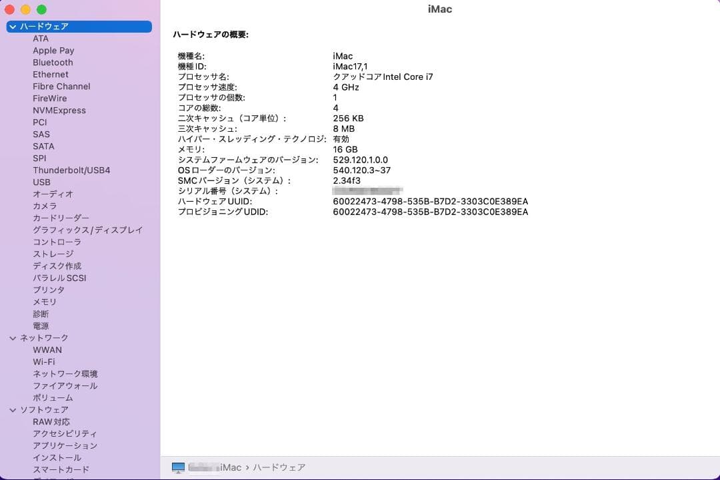Image resolution: width=720 pixels, height=480 pixels.
Task: Select インストール in the sidebar
Action: pyautogui.click(x=57, y=457)
